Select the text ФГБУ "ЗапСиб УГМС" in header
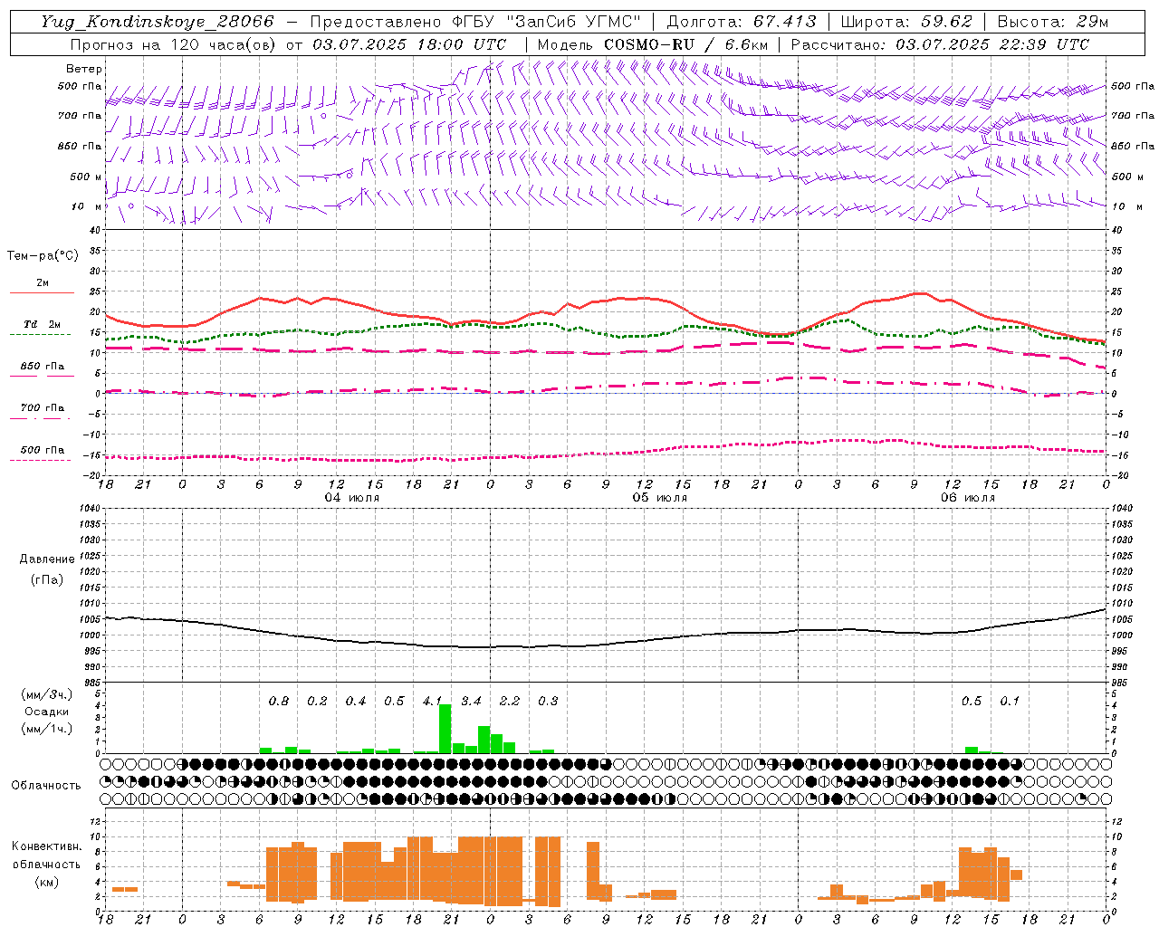 pos(546,22)
